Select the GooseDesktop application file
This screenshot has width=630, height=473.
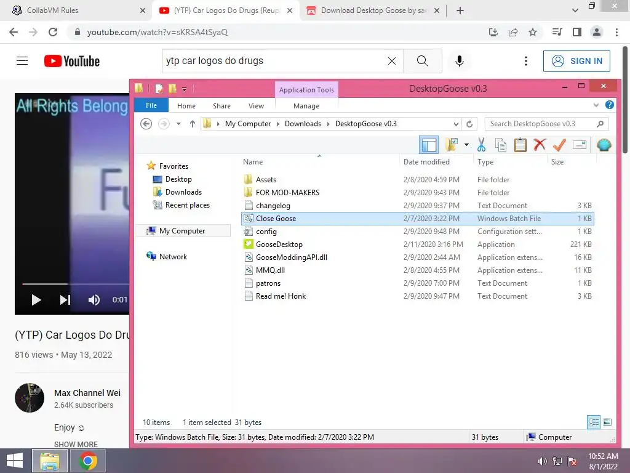click(x=279, y=244)
